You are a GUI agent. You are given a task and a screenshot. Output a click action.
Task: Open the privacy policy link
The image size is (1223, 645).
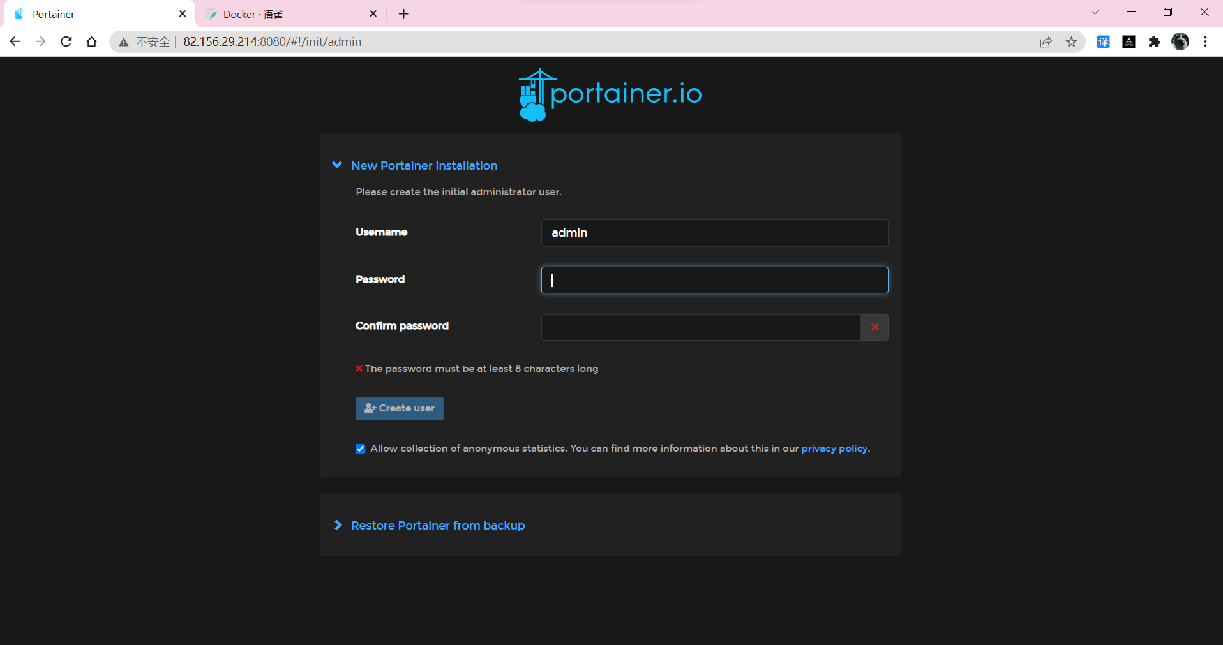[x=834, y=449]
